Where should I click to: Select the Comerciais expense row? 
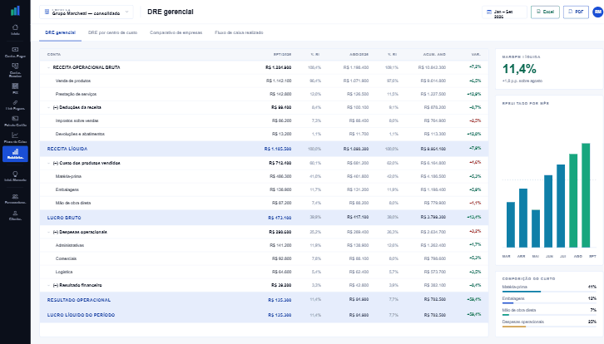pyautogui.click(x=264, y=258)
